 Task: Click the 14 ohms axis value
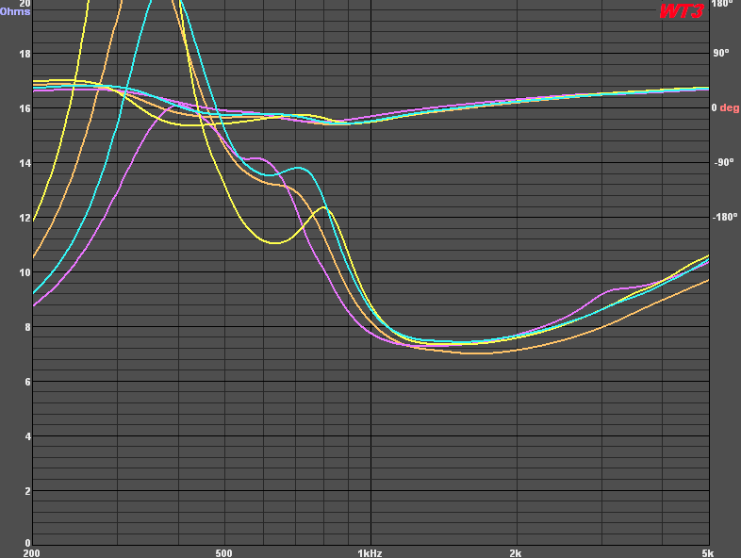pyautogui.click(x=25, y=163)
